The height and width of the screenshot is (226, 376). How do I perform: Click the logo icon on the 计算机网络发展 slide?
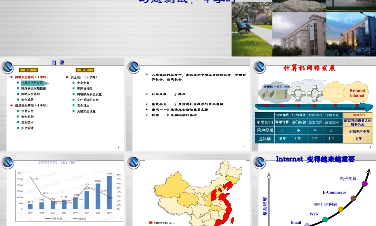tap(259, 67)
